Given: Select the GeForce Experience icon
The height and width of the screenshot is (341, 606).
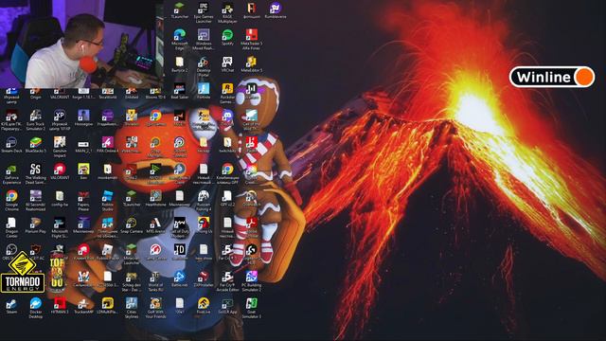Looking at the screenshot, I should coord(11,173).
